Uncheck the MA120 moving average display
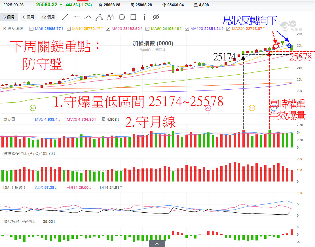 [187, 28]
